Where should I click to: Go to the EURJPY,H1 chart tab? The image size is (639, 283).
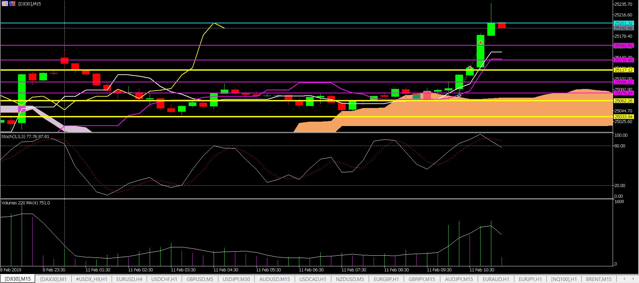(530, 279)
